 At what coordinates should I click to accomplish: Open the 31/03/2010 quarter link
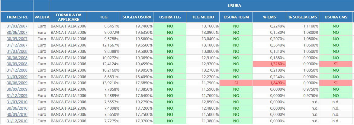pos(17,102)
